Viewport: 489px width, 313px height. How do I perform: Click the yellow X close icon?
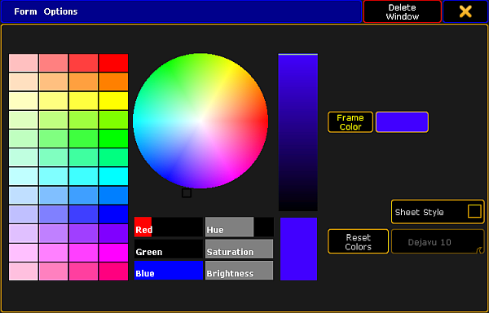[465, 12]
